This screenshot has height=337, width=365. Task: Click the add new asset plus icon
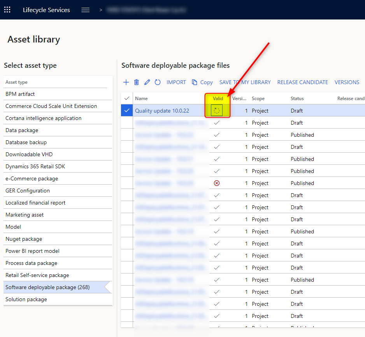(126, 82)
